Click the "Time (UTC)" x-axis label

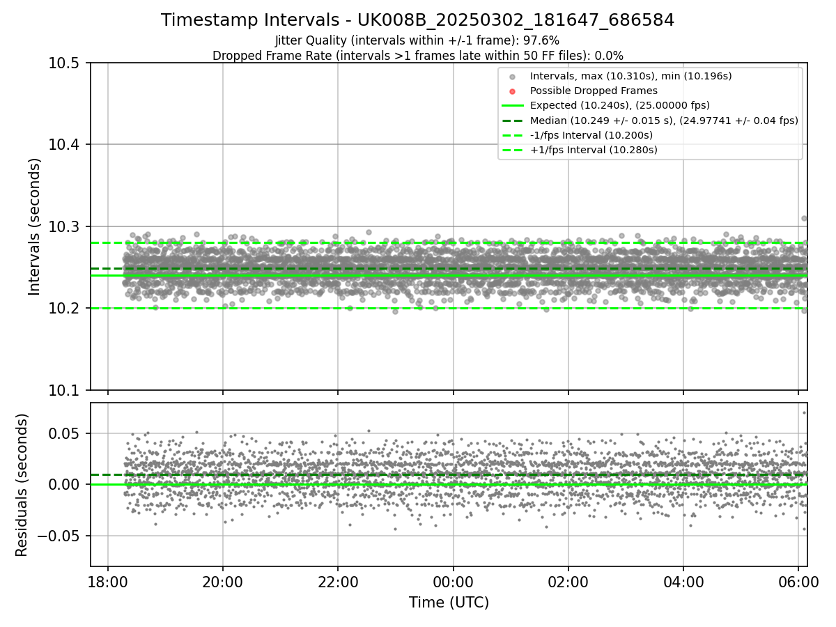[x=449, y=602]
